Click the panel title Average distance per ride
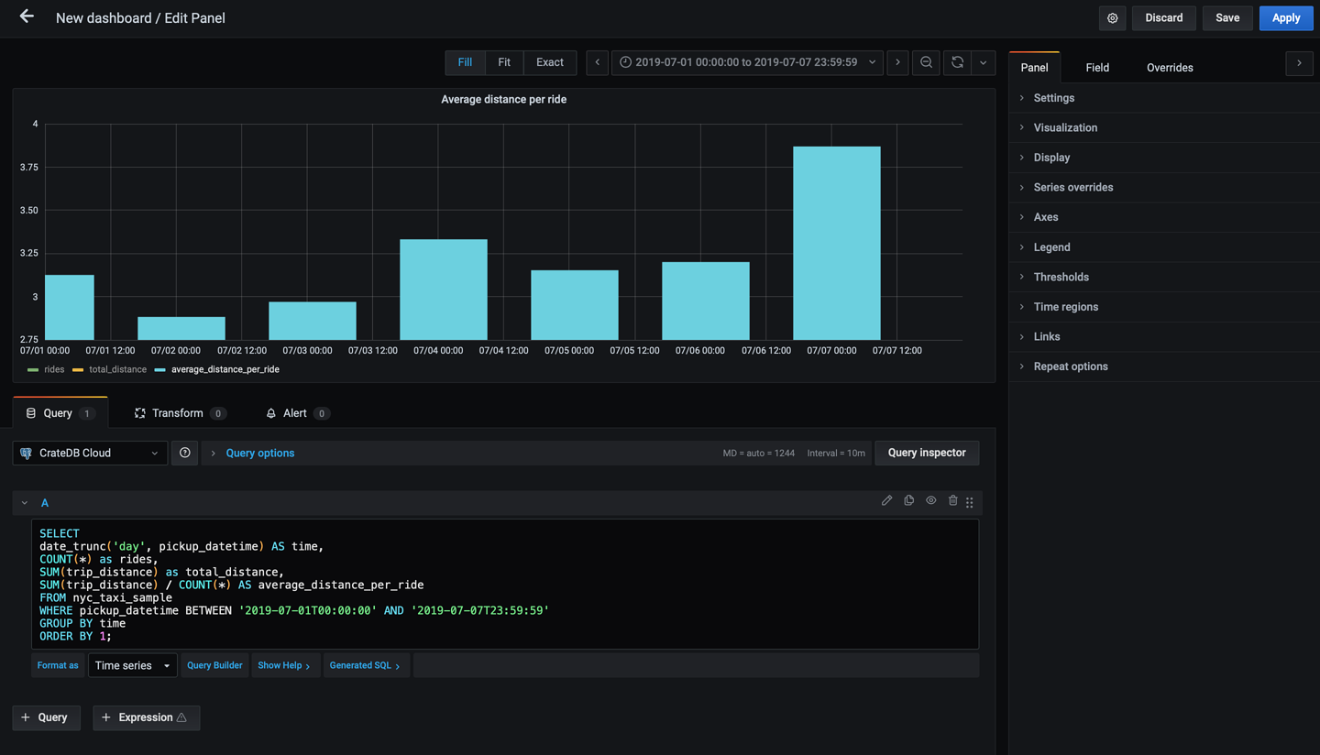The height and width of the screenshot is (755, 1320). (x=504, y=99)
